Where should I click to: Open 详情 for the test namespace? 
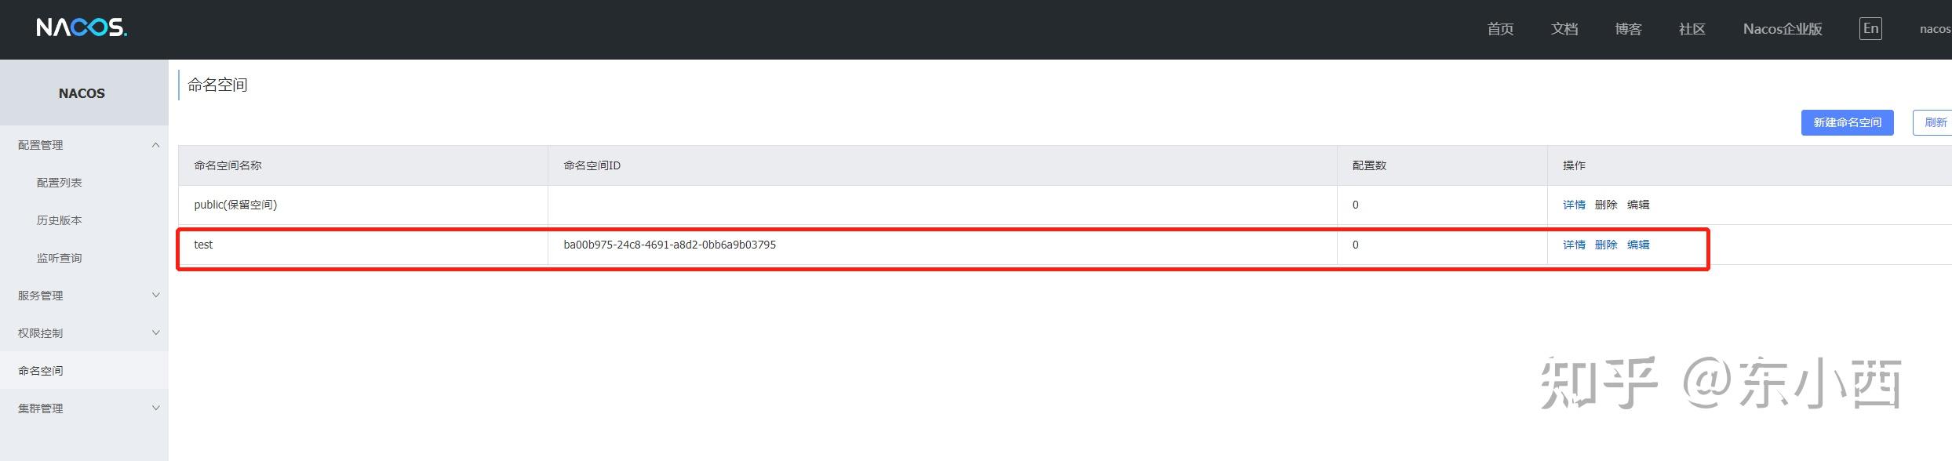(x=1574, y=245)
